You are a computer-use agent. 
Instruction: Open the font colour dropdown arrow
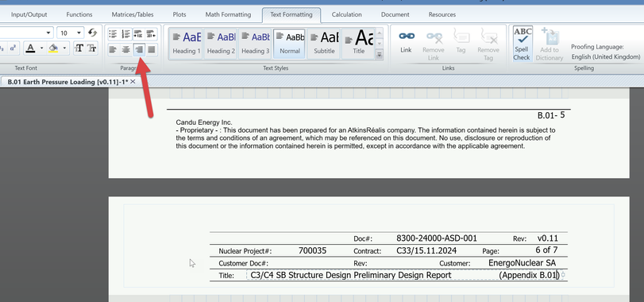[41, 48]
